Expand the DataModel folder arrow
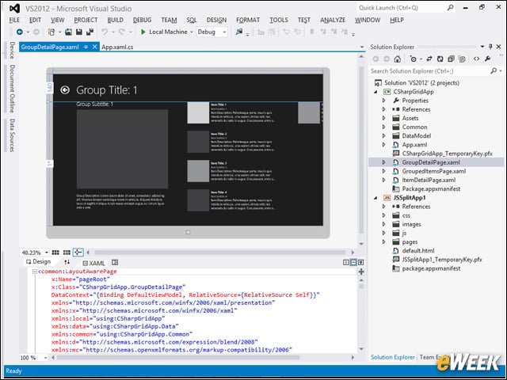Image resolution: width=507 pixels, height=380 pixels. point(383,136)
